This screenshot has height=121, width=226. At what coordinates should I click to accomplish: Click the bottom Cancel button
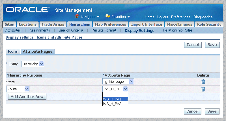click(192, 111)
